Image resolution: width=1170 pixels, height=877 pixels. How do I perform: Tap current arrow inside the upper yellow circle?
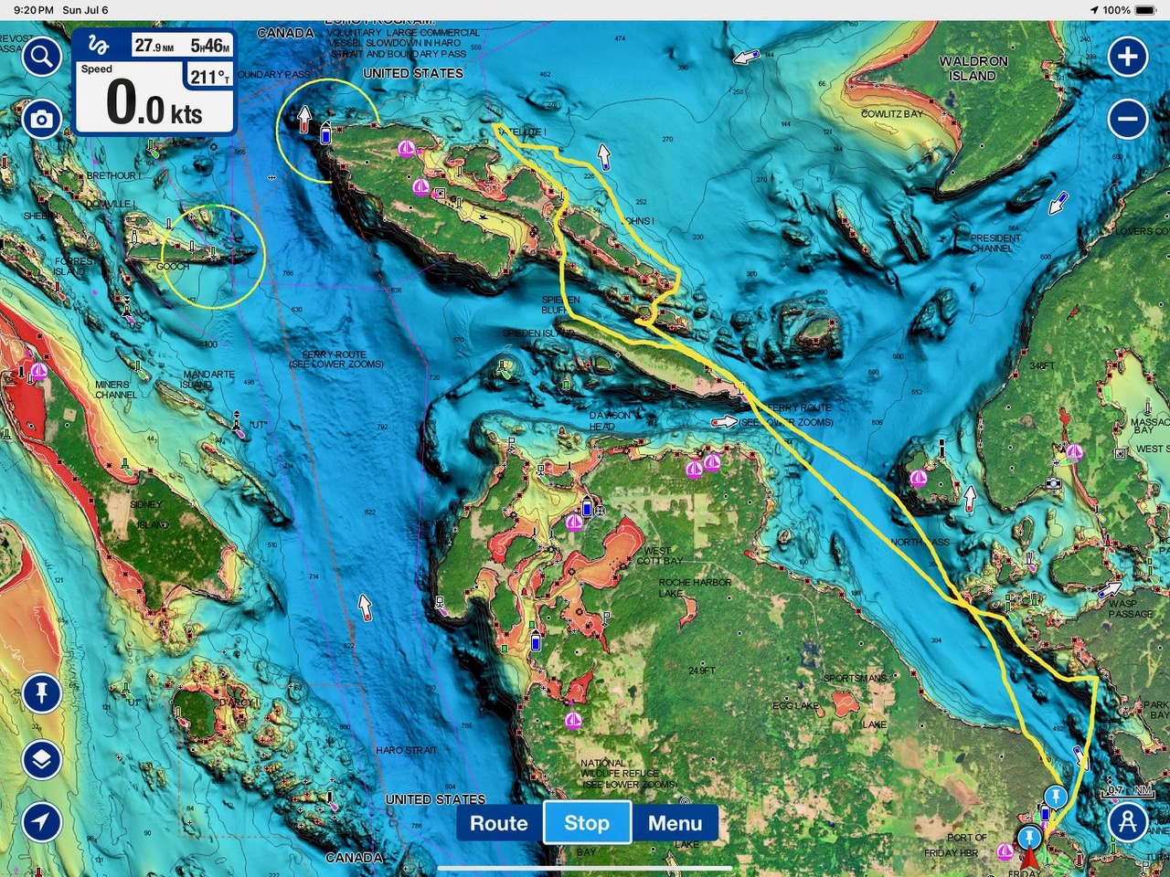[304, 119]
